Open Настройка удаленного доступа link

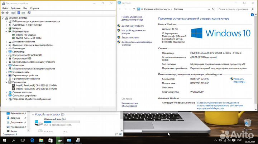[133, 32]
